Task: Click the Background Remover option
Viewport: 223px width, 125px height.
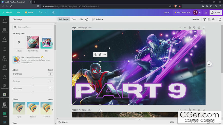Action: (33, 60)
